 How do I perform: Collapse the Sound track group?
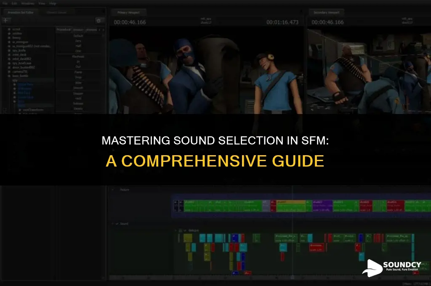(112, 224)
